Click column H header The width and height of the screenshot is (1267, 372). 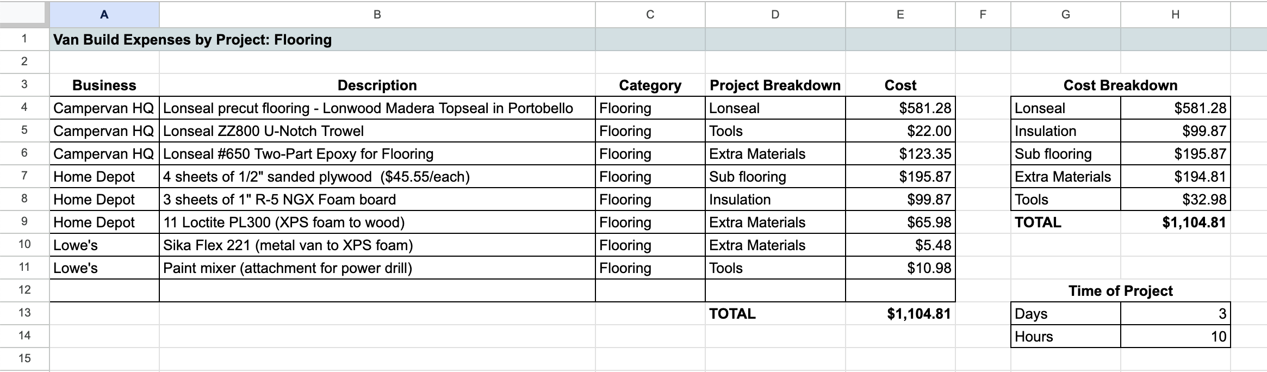coord(1175,15)
